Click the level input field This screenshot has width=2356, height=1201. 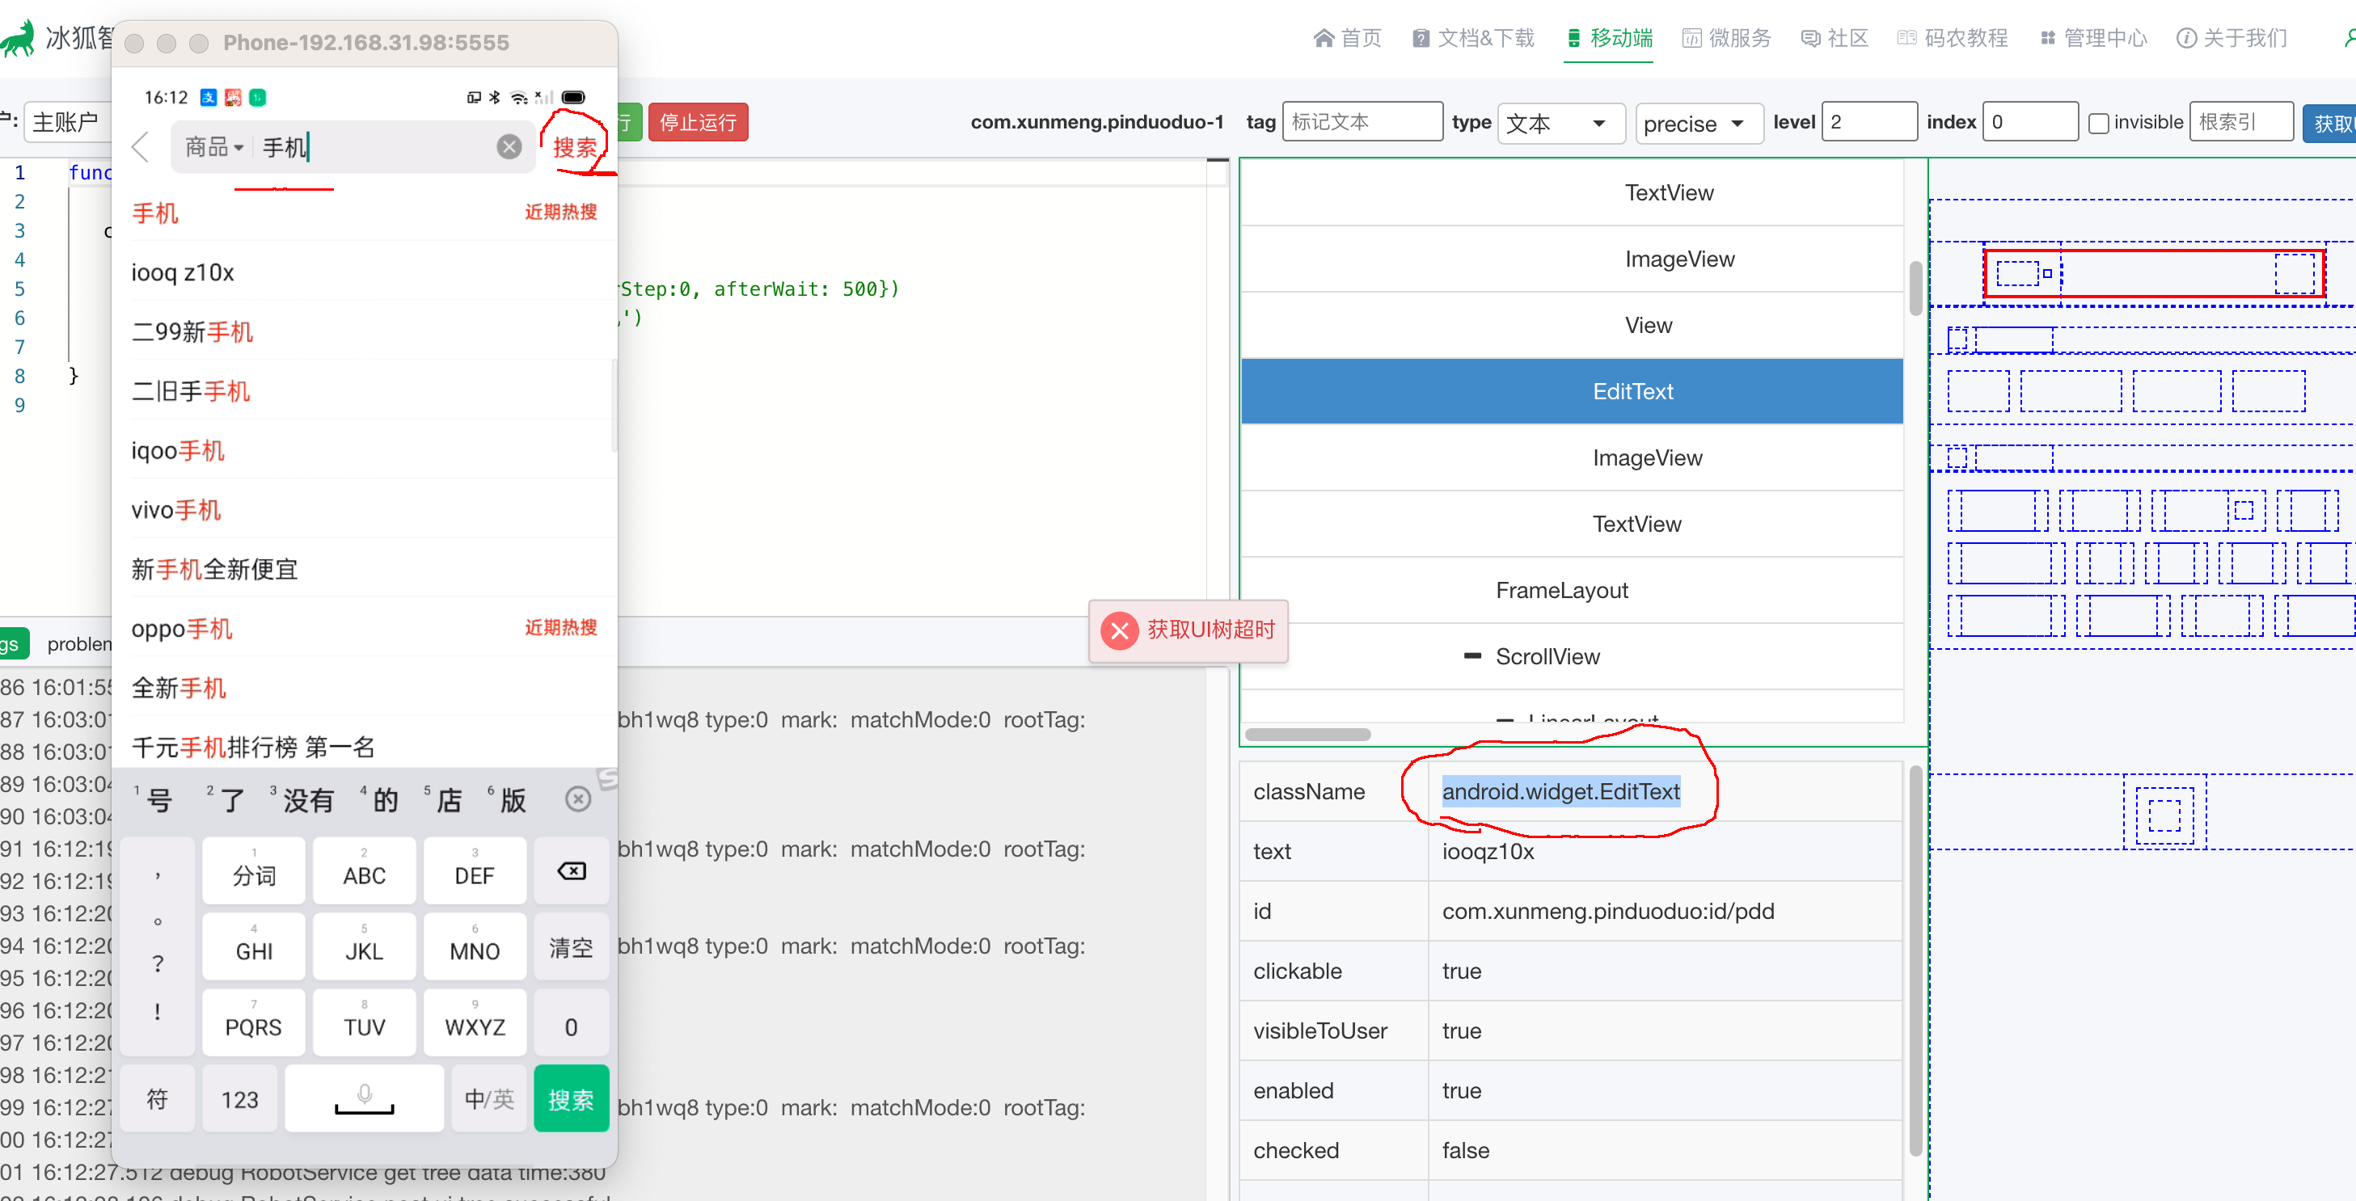click(x=1868, y=121)
